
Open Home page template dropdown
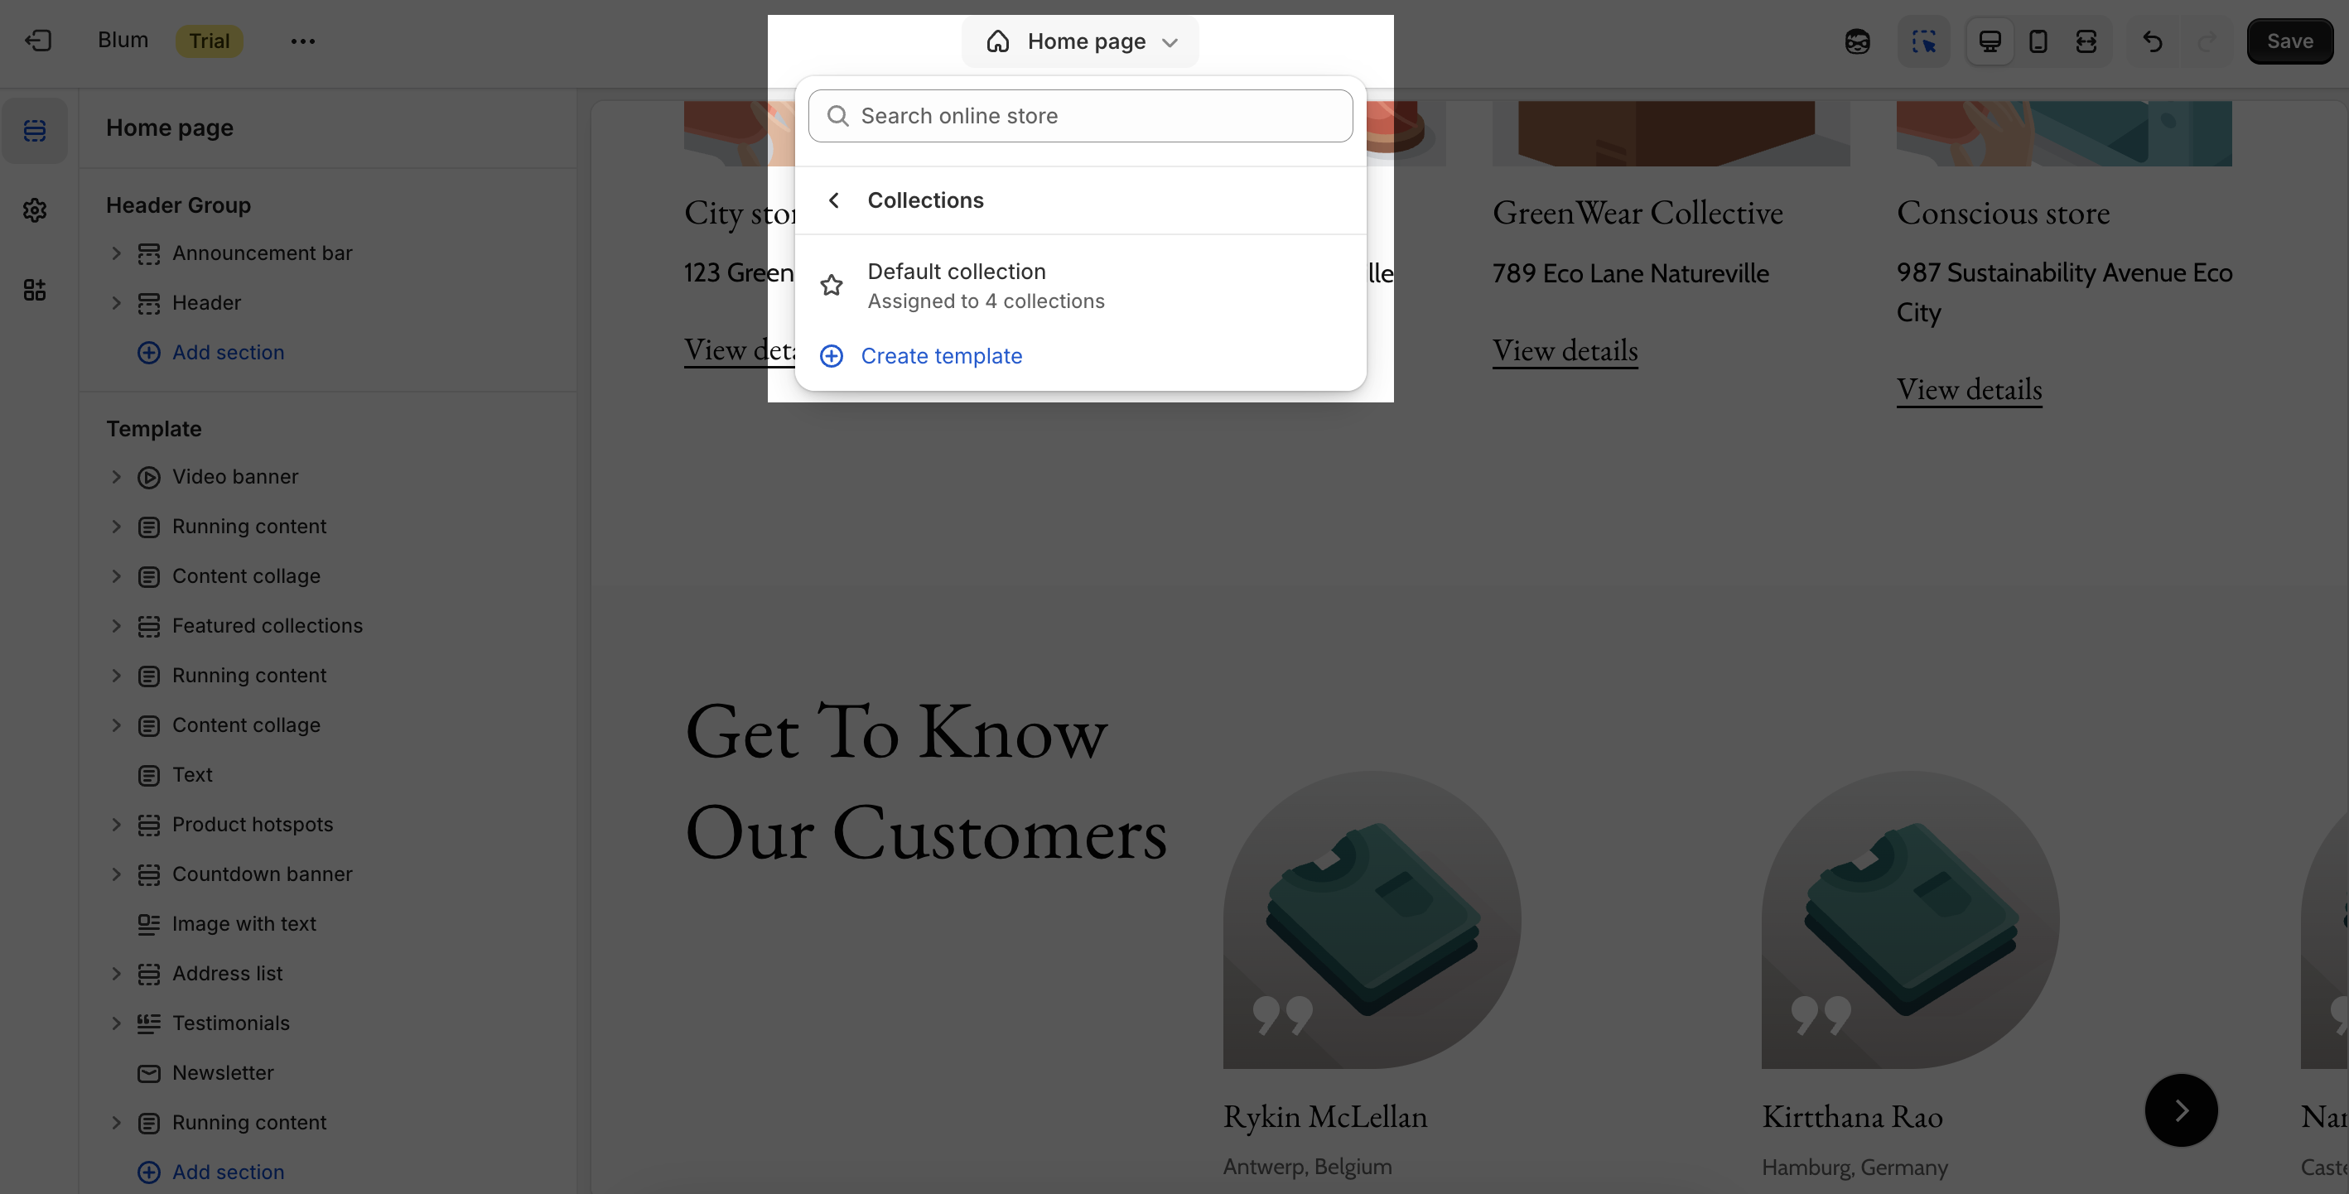pyautogui.click(x=1081, y=41)
